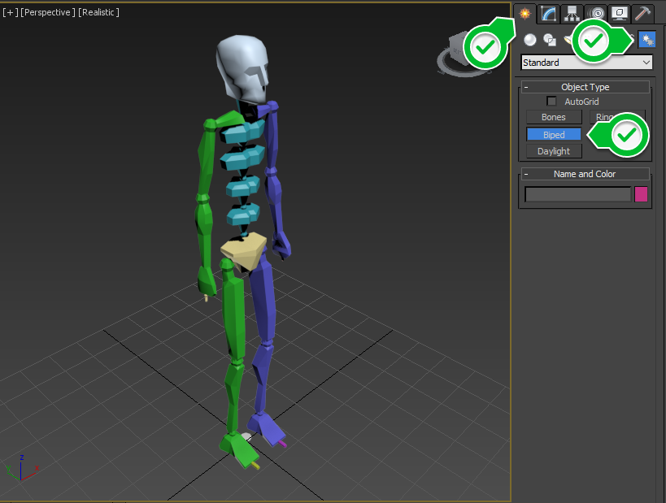
Task: Switch to the Motion panel tab
Action: tap(596, 14)
